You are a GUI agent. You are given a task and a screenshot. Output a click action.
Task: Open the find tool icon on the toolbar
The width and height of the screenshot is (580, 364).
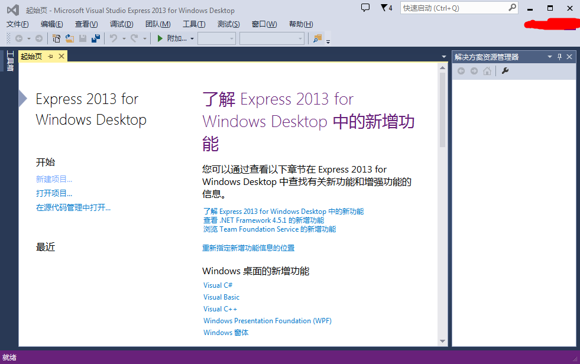[x=317, y=39]
